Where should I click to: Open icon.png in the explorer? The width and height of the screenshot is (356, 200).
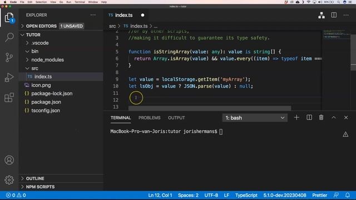[x=41, y=85]
